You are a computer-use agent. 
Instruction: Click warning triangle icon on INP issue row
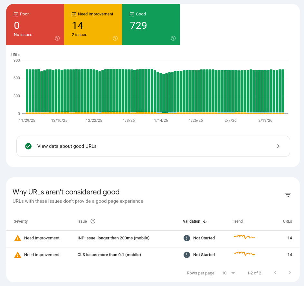(x=17, y=238)
